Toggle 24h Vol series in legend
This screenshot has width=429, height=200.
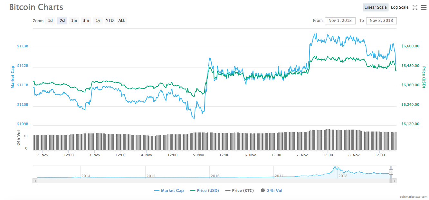(x=272, y=191)
